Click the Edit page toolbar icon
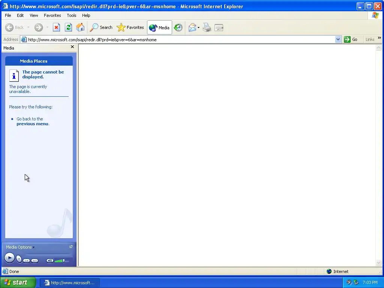The image size is (384, 288). click(219, 27)
